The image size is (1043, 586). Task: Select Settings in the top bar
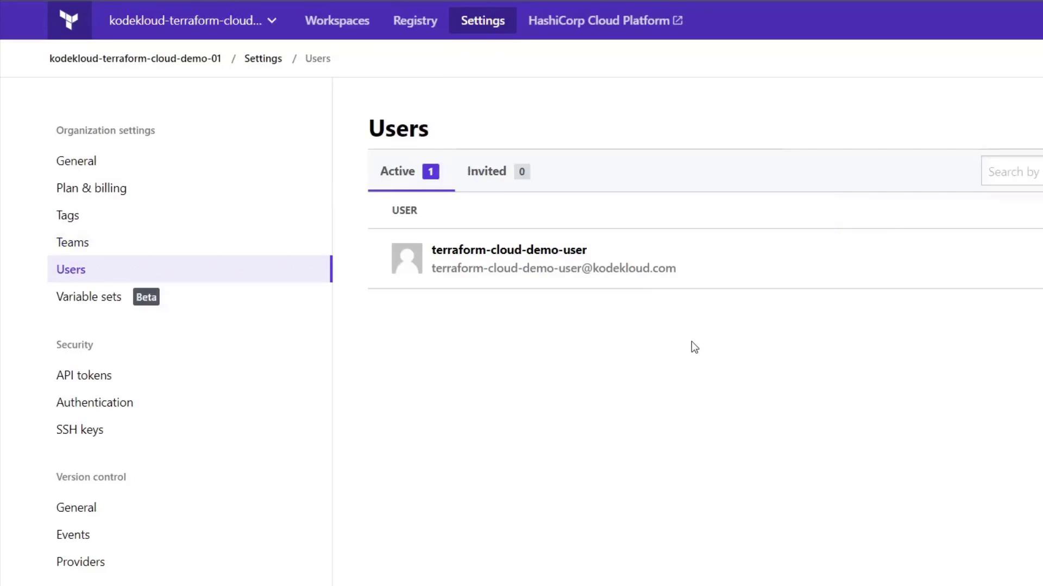coord(482,21)
